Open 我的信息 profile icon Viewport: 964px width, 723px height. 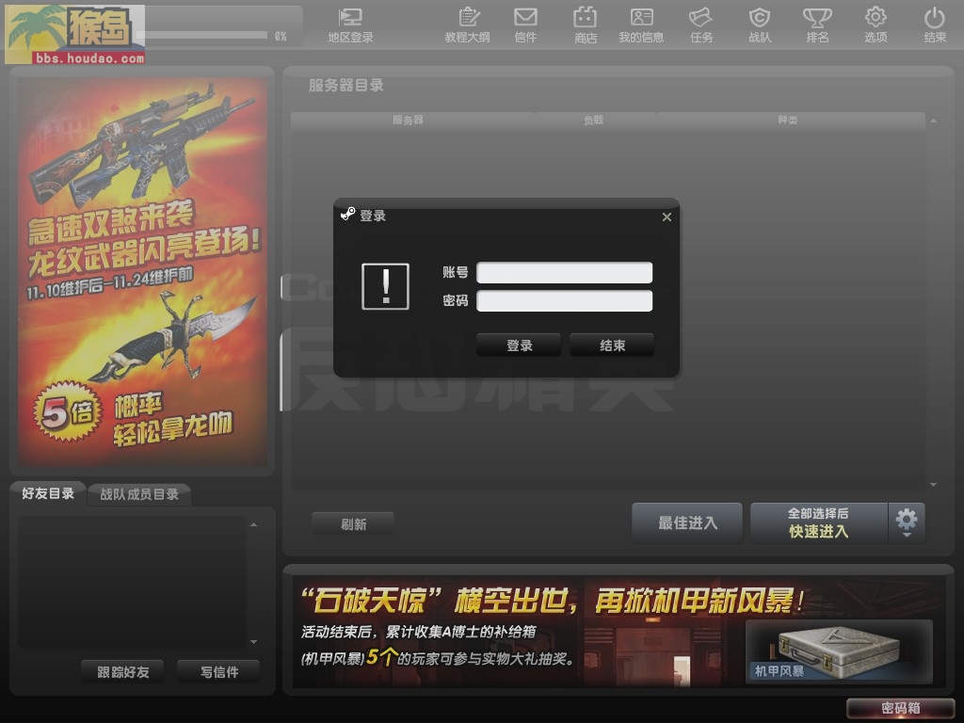[641, 25]
